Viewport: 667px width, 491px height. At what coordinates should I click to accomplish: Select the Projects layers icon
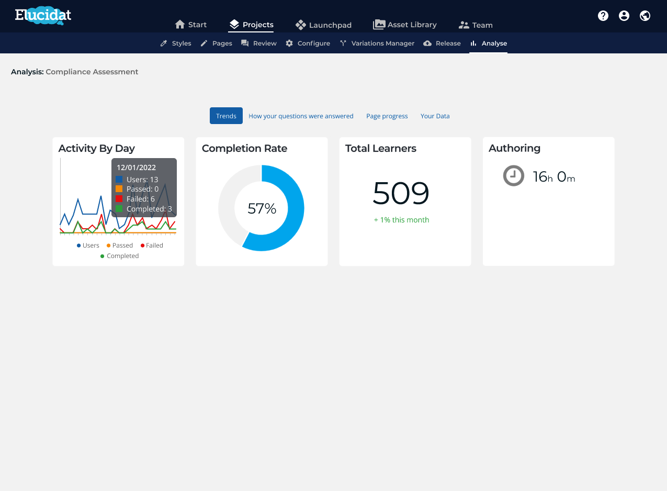click(x=234, y=25)
